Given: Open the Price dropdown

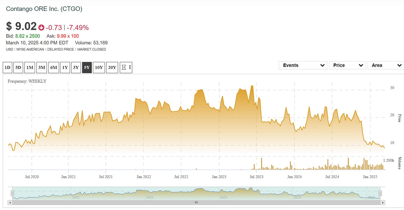Looking at the screenshot, I should 347,65.
